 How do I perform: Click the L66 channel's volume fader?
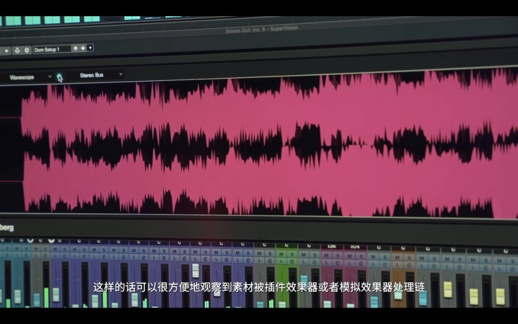[328, 304]
